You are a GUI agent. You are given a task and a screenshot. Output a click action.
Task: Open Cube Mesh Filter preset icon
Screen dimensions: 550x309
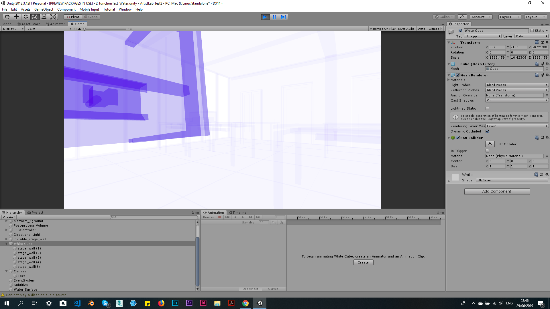tap(542, 64)
